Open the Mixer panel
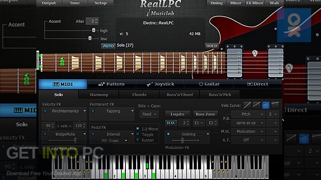 tap(236, 3)
